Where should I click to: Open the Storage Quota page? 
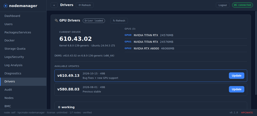[x=23, y=49]
